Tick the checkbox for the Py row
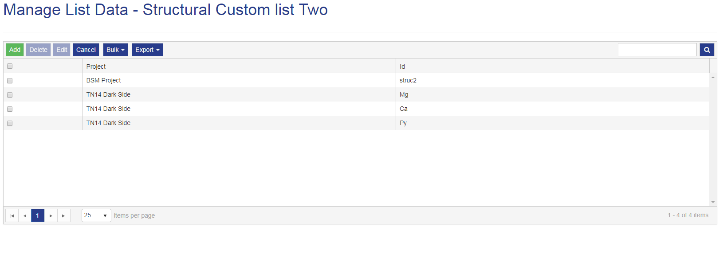The image size is (723, 266). (x=10, y=123)
